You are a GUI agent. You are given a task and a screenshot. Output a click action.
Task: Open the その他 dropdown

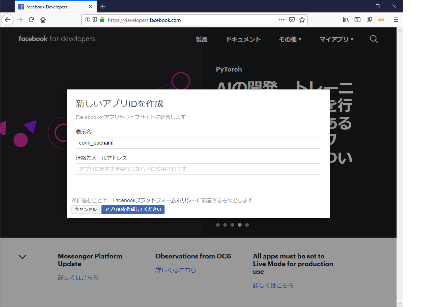pos(290,39)
